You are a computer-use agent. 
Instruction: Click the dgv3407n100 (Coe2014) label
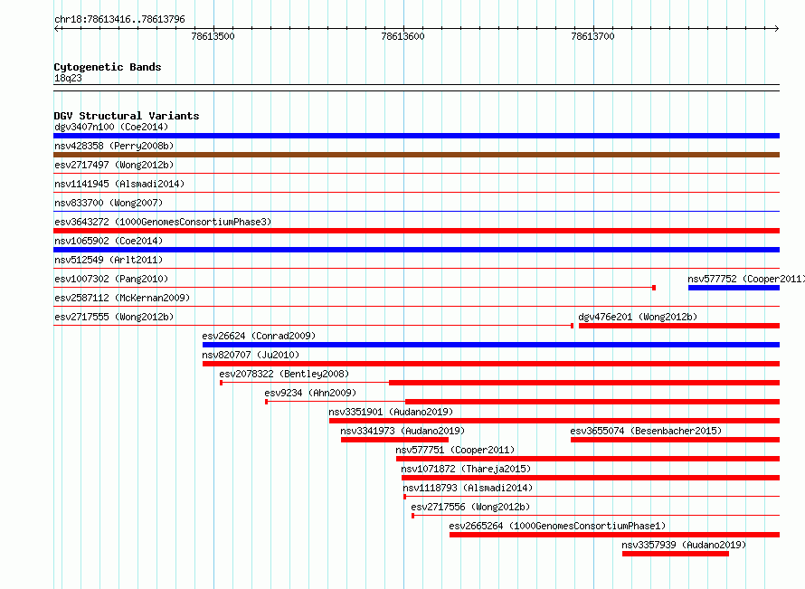pos(111,127)
